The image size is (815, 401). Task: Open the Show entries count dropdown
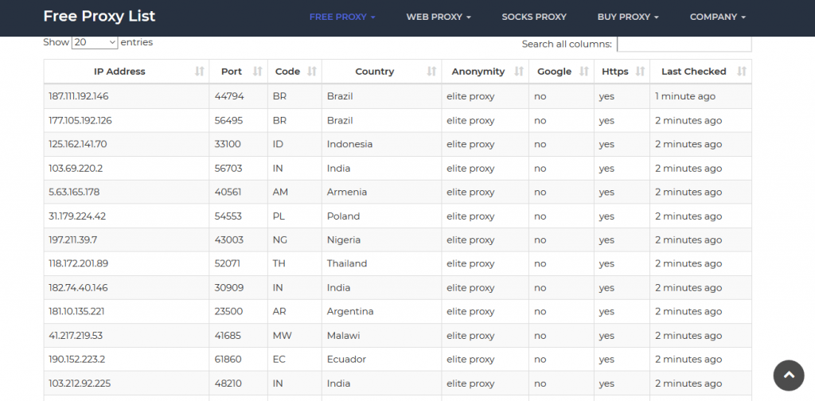click(95, 42)
